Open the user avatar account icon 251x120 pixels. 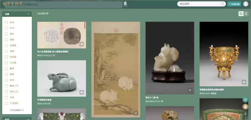coord(246,4)
